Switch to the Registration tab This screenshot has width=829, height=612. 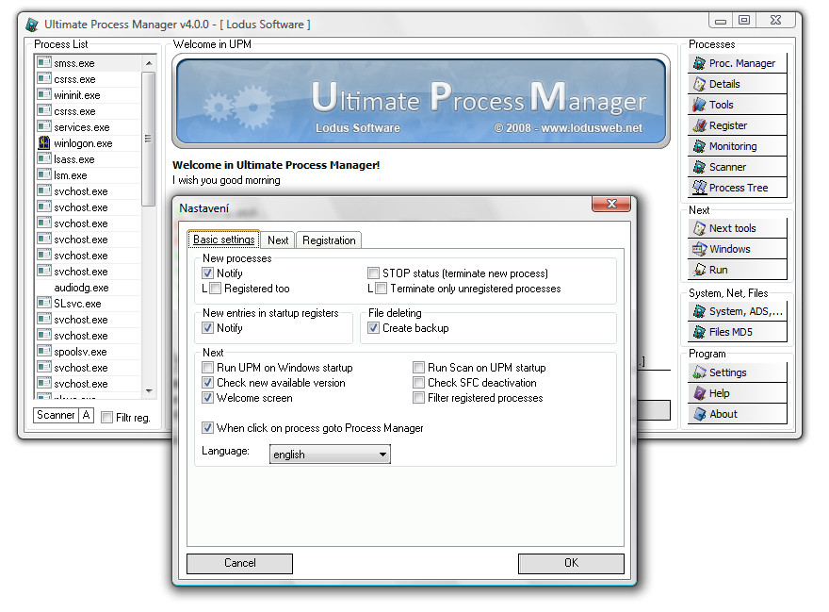pyautogui.click(x=329, y=240)
